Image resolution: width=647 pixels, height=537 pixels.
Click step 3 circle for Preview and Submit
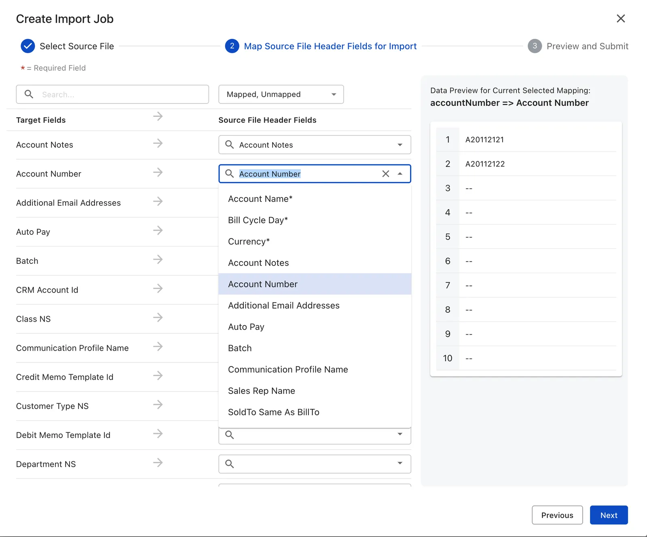point(535,46)
